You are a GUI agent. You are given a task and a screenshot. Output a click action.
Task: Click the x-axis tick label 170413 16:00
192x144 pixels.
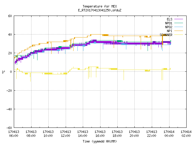[x=100, y=134]
